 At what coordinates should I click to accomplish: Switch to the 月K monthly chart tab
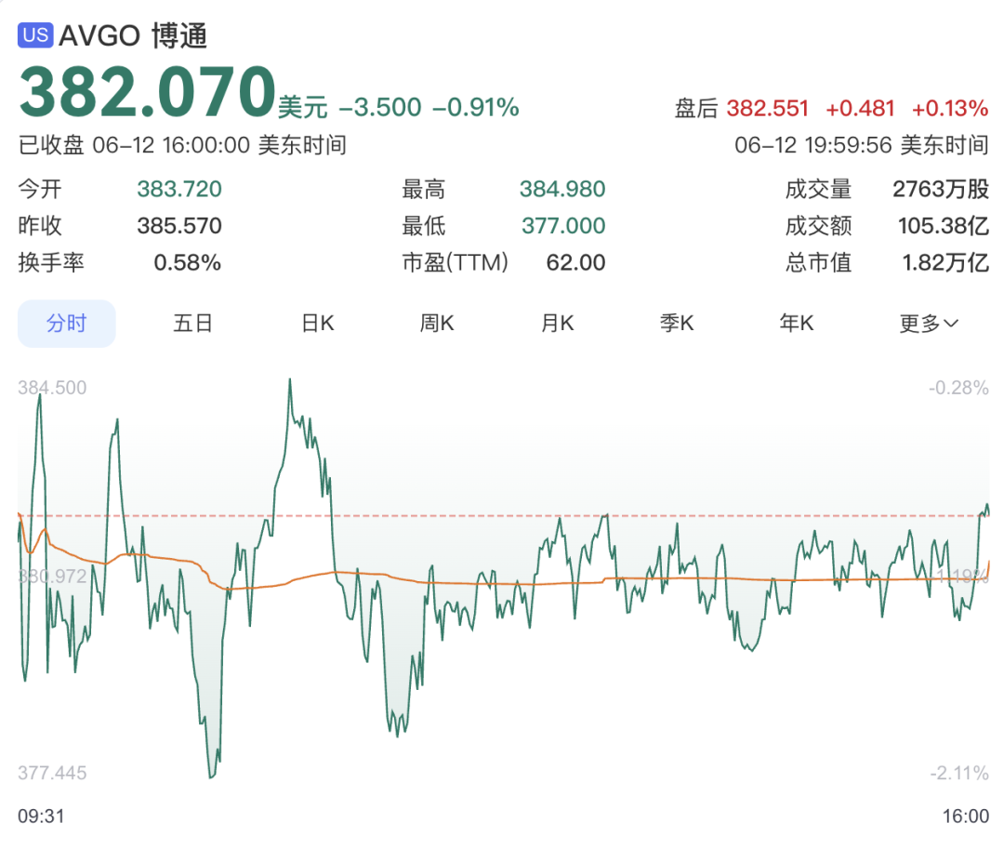pyautogui.click(x=557, y=324)
